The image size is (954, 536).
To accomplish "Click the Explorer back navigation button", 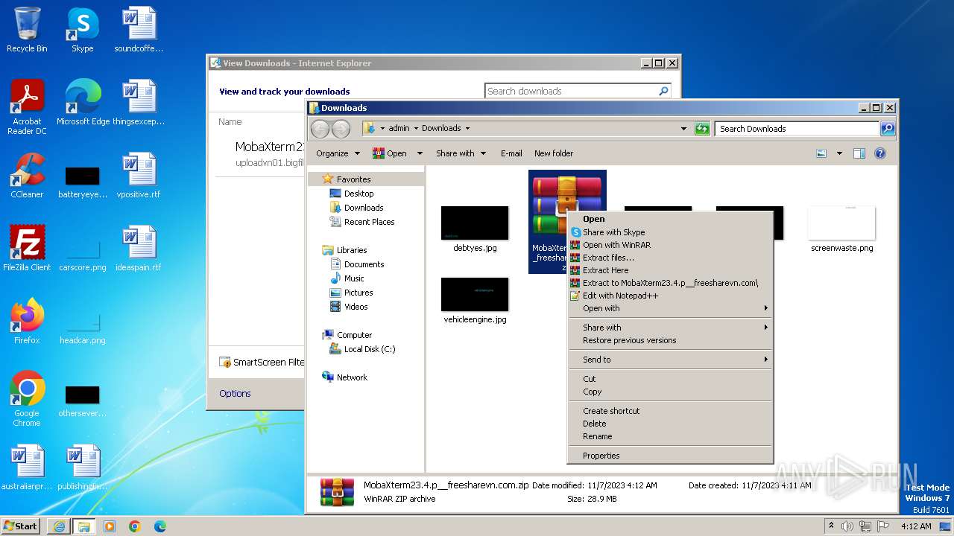I will tap(320, 129).
